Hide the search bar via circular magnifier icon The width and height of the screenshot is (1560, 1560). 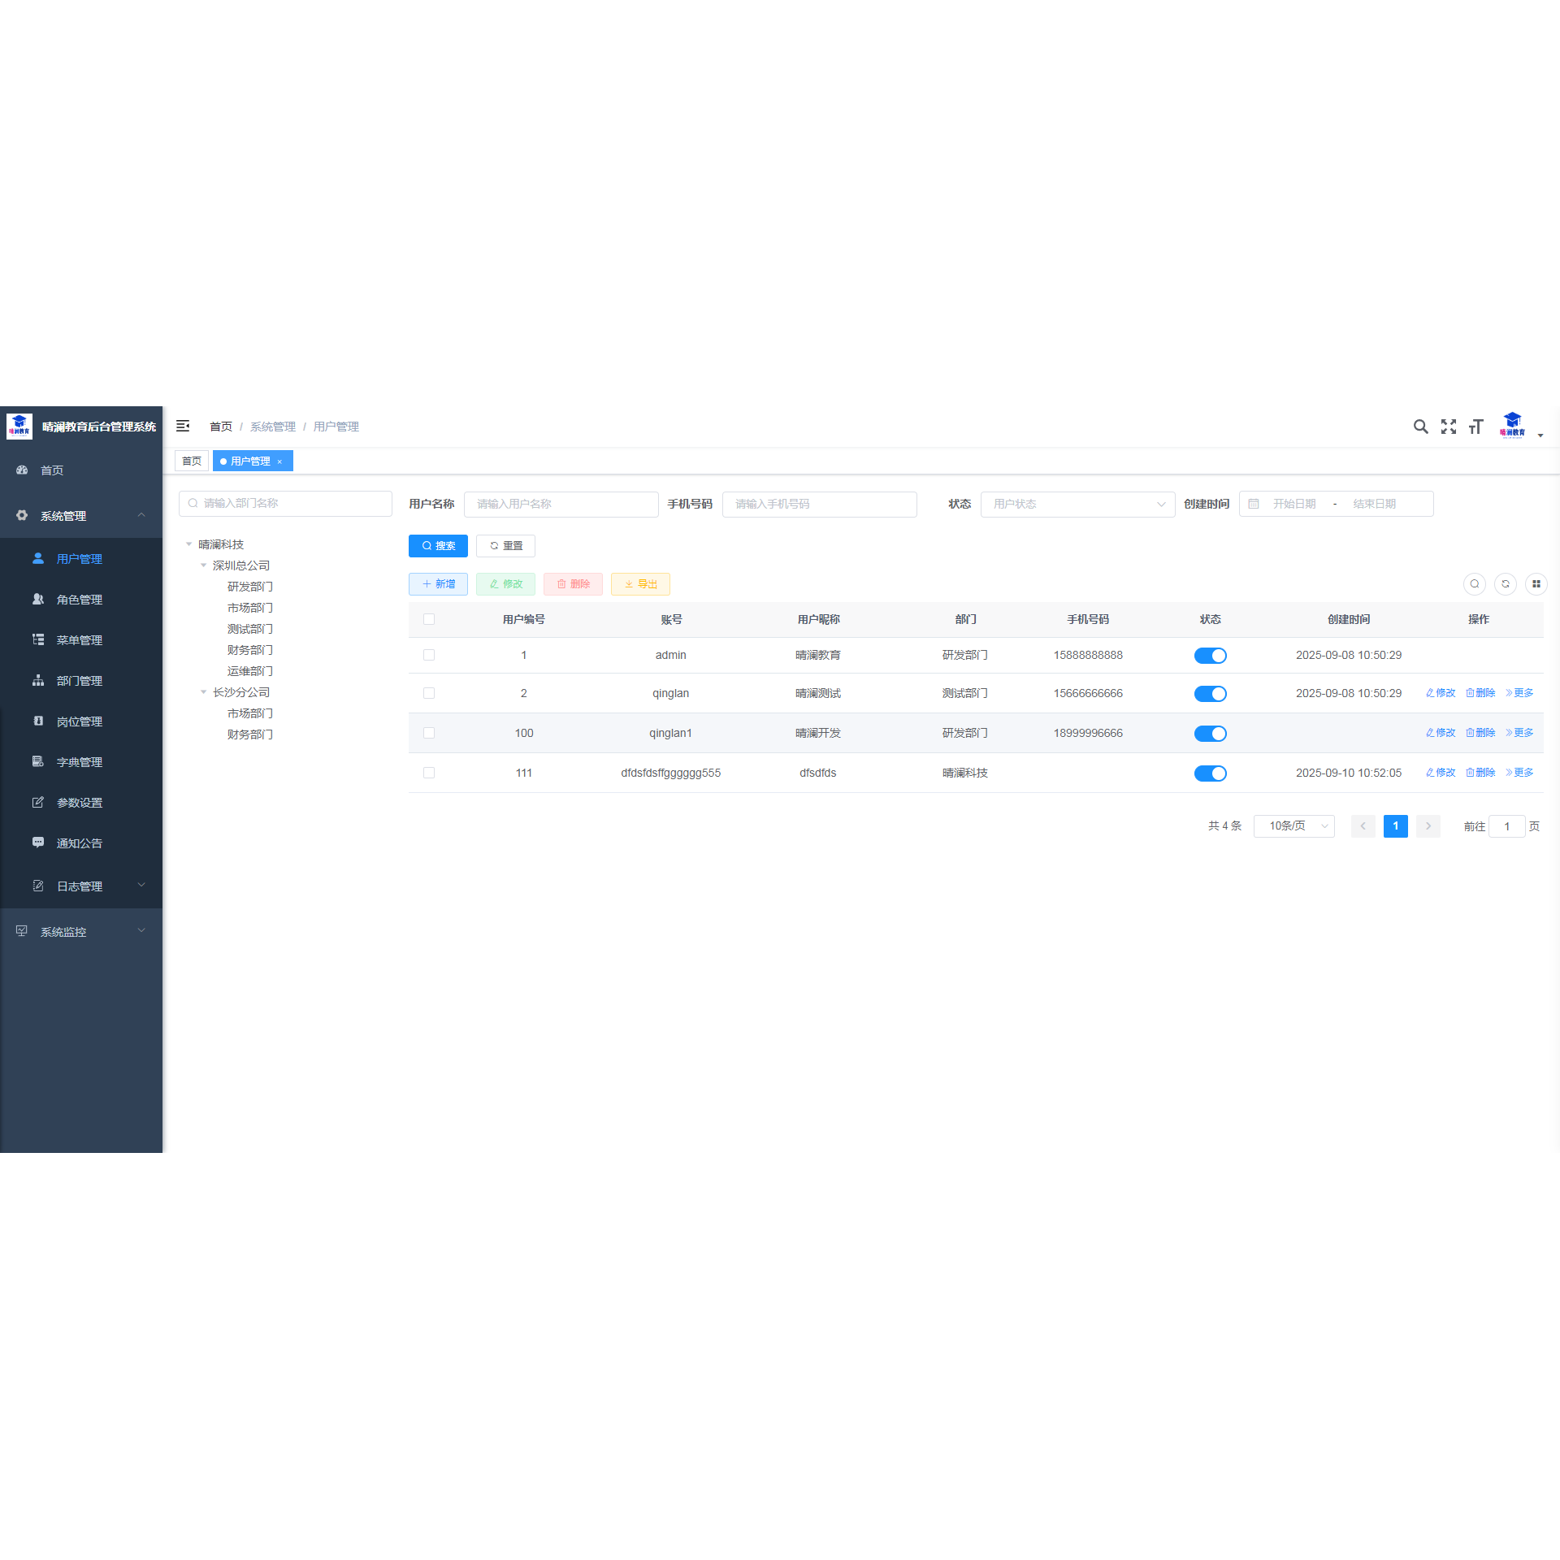(x=1475, y=584)
